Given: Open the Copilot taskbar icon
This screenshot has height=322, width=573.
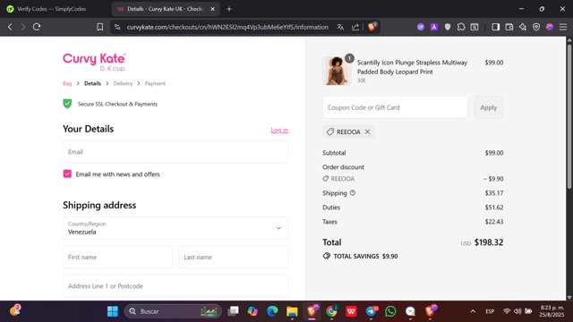Looking at the screenshot, I should (x=252, y=311).
